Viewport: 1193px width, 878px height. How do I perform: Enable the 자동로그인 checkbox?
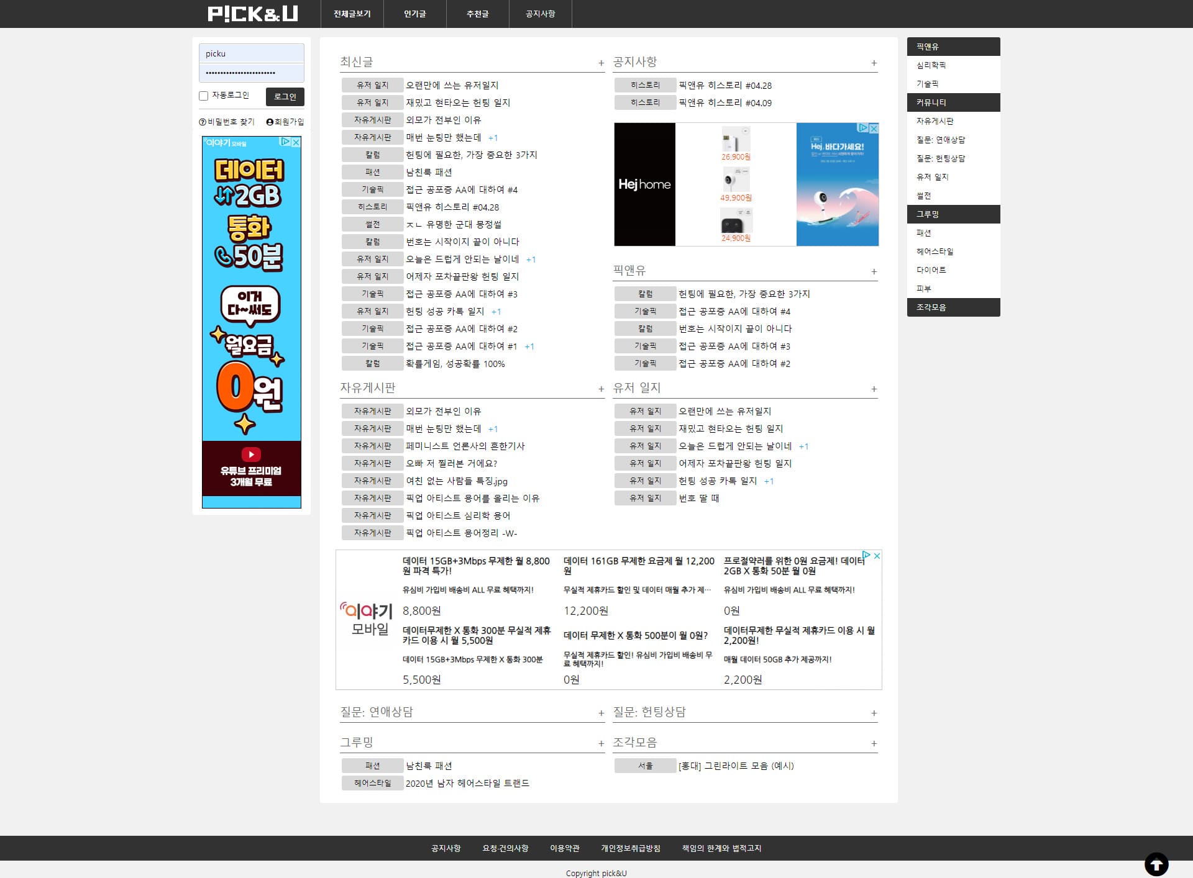point(203,96)
